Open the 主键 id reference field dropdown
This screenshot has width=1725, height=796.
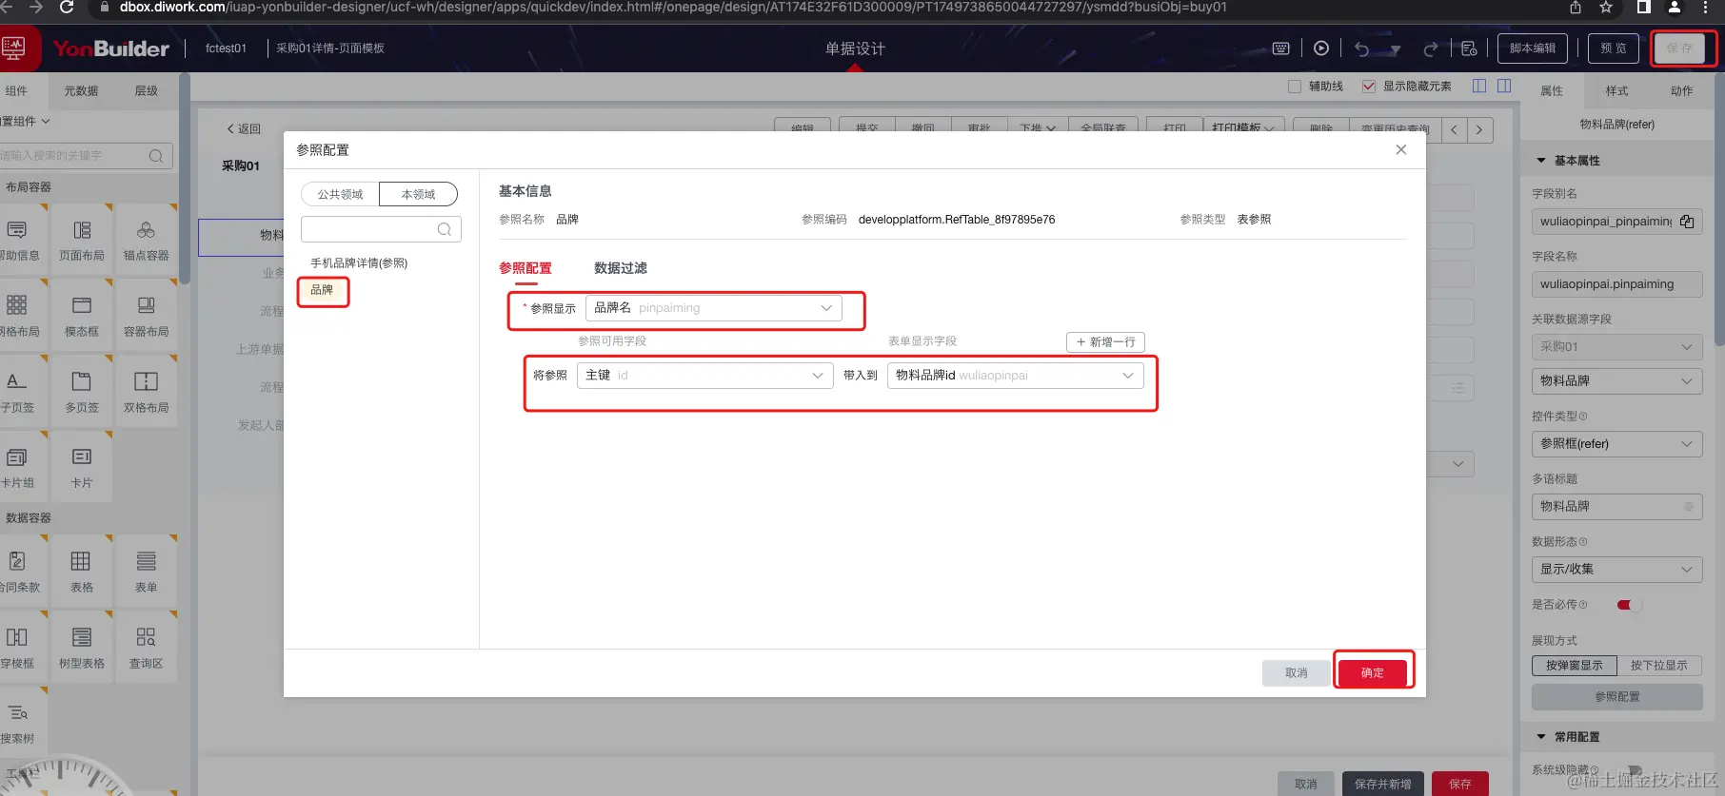click(704, 376)
